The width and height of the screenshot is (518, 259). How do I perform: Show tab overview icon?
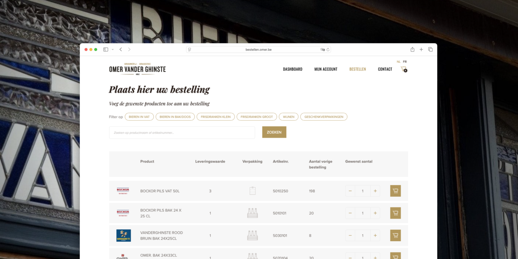click(430, 50)
